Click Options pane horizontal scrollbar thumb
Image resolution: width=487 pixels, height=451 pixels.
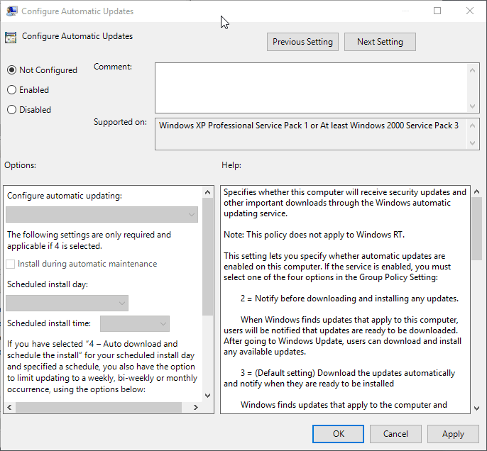click(99, 407)
